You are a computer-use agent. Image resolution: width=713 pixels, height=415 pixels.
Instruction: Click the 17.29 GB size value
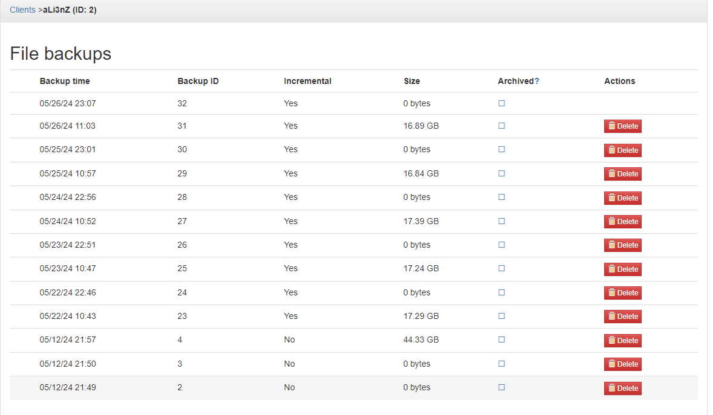421,316
